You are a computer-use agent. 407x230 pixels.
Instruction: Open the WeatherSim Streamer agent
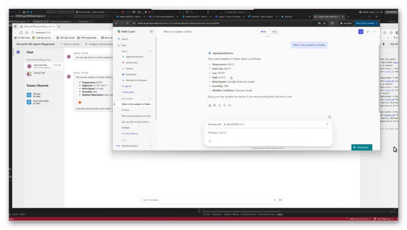pyautogui.click(x=136, y=80)
